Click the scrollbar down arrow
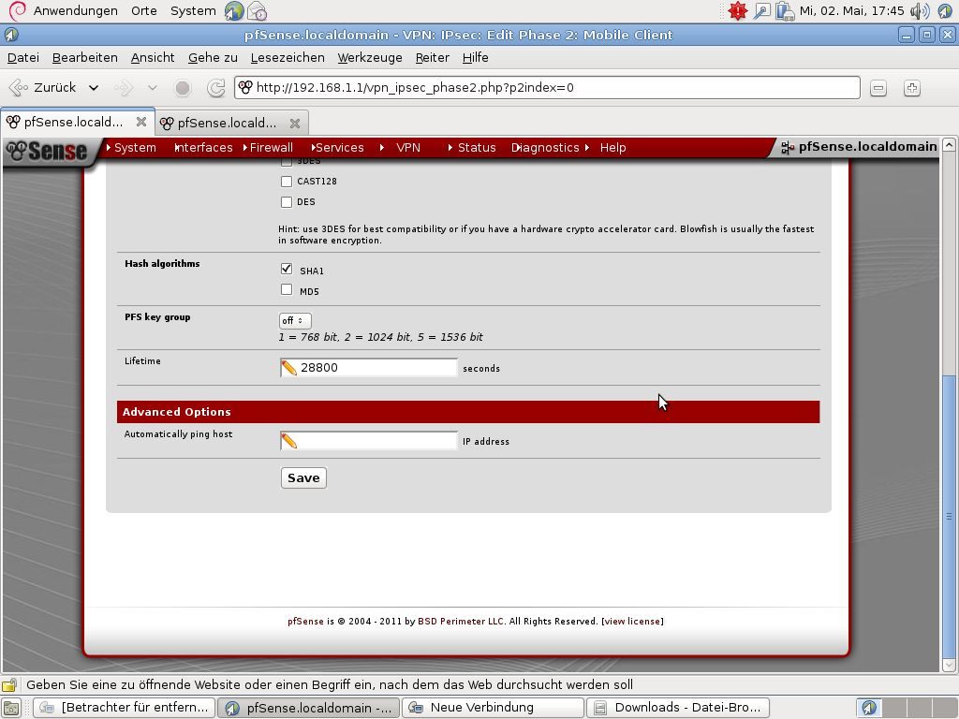This screenshot has height=719, width=959. 949,665
